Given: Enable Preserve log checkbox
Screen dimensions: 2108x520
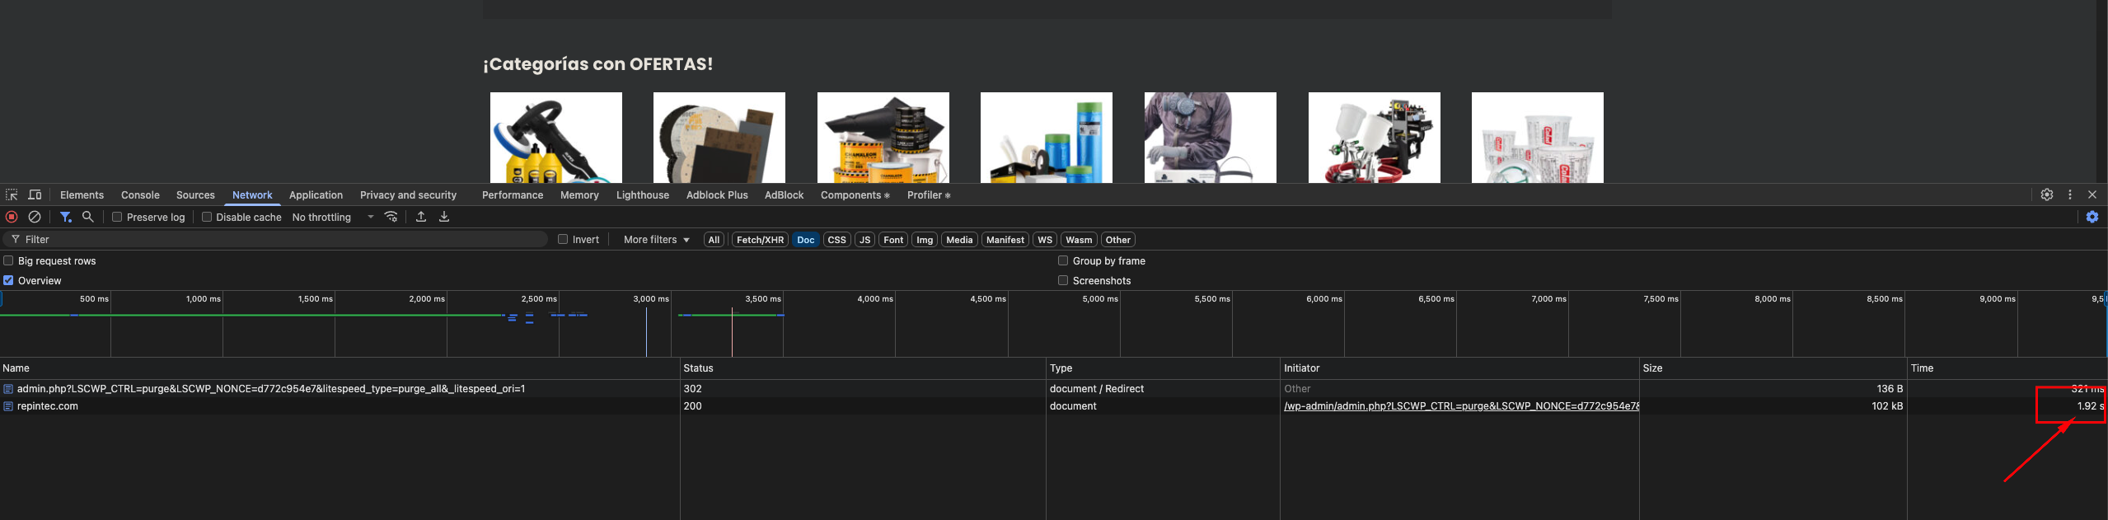Looking at the screenshot, I should pyautogui.click(x=117, y=217).
